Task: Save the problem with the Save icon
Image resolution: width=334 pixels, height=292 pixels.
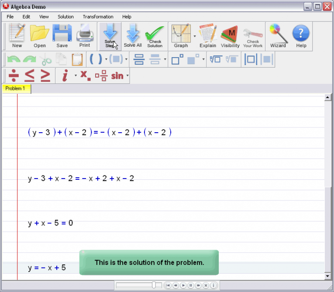Action: [x=62, y=36]
